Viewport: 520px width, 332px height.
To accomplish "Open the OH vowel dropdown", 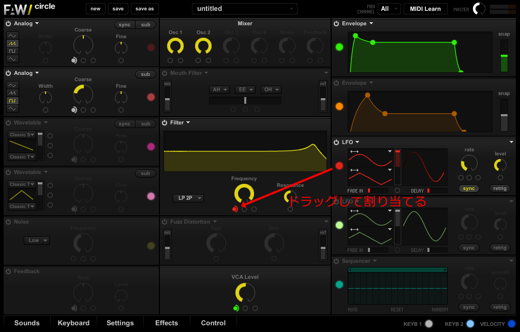I will pos(271,90).
